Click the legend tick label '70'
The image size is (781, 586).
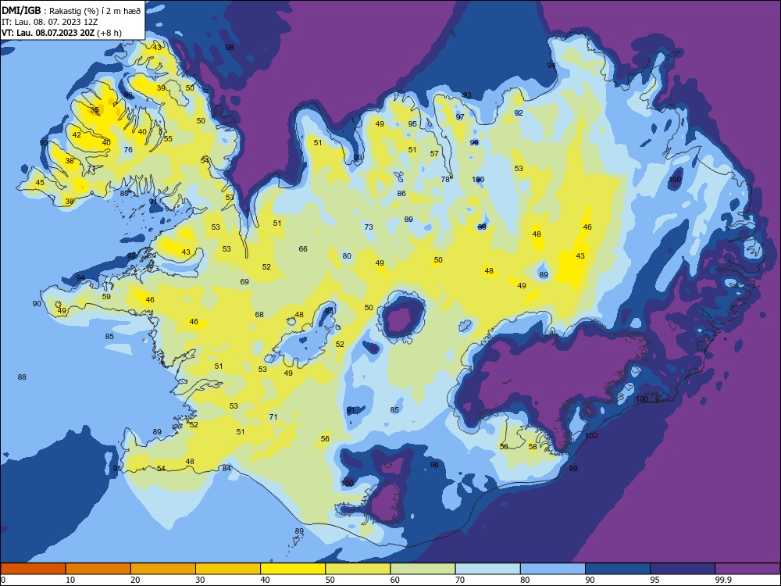coord(460,580)
